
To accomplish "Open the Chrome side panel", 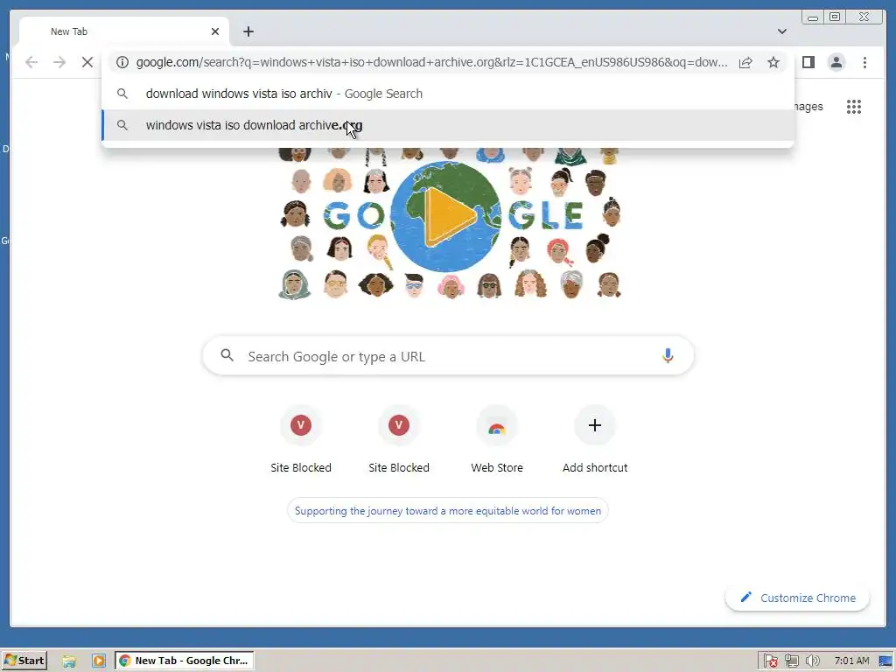I will coord(808,62).
